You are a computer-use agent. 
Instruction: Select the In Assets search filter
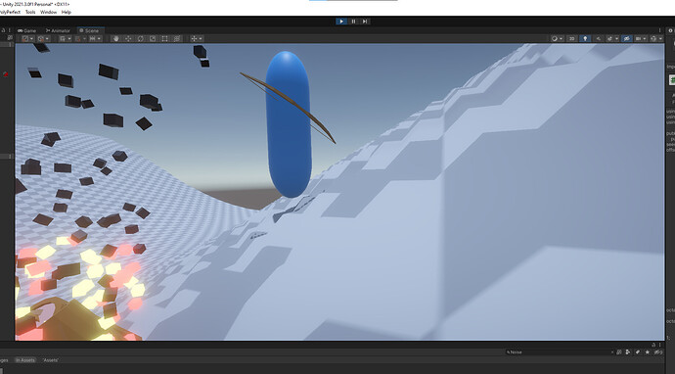point(25,360)
